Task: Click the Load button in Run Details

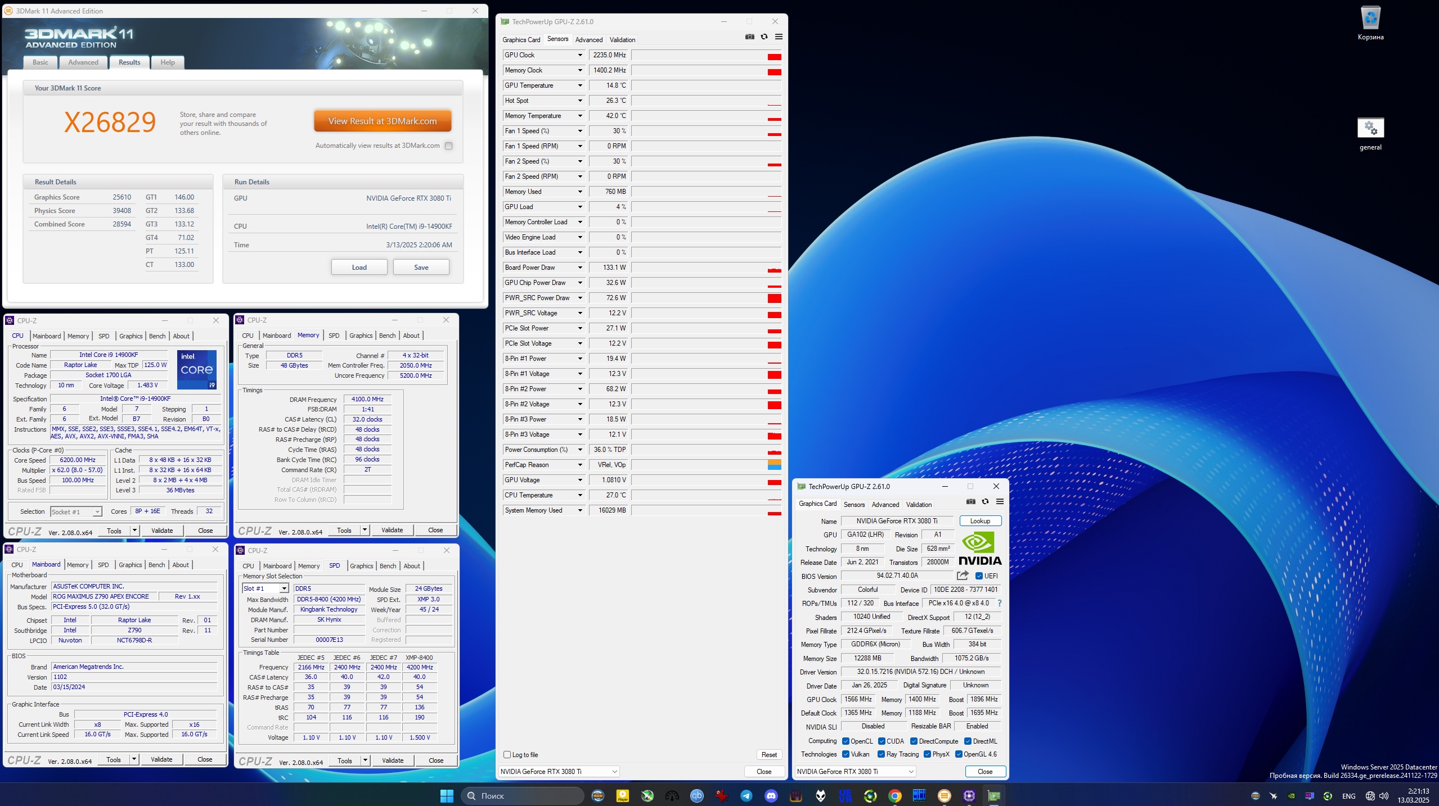Action: [x=359, y=267]
